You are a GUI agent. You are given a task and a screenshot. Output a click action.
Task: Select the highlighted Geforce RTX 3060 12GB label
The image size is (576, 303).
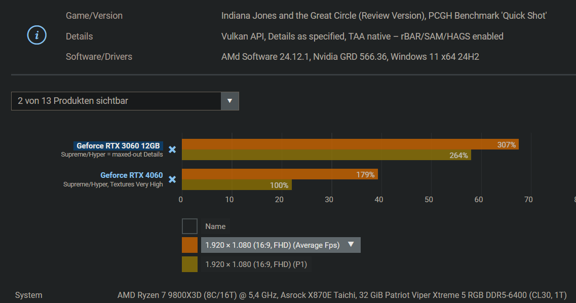tap(118, 146)
